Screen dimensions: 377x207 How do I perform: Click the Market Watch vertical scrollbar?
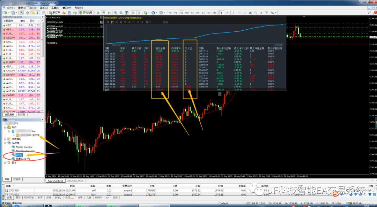43,65
